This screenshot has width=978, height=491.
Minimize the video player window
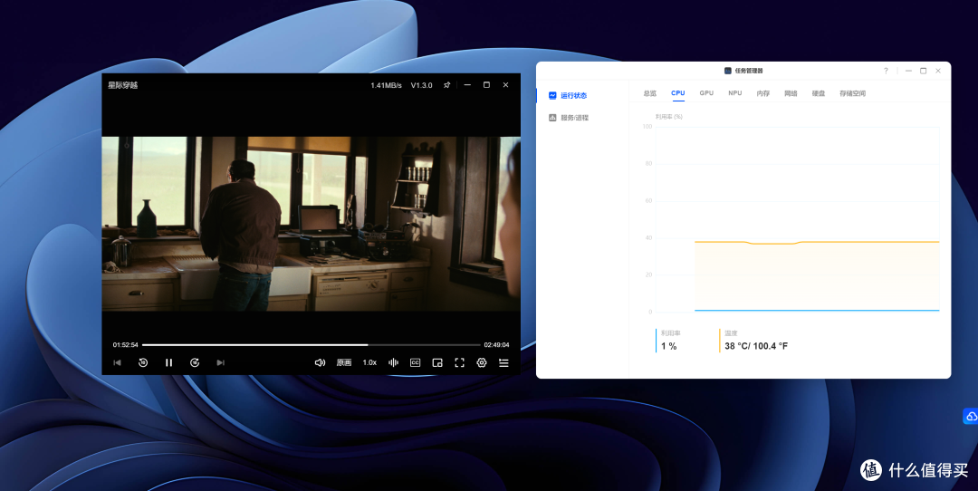467,85
